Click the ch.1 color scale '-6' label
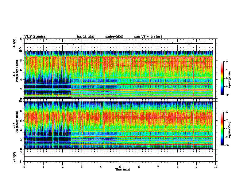Image resolution: width=243 pixels, height=187 pixels. pos(226,61)
